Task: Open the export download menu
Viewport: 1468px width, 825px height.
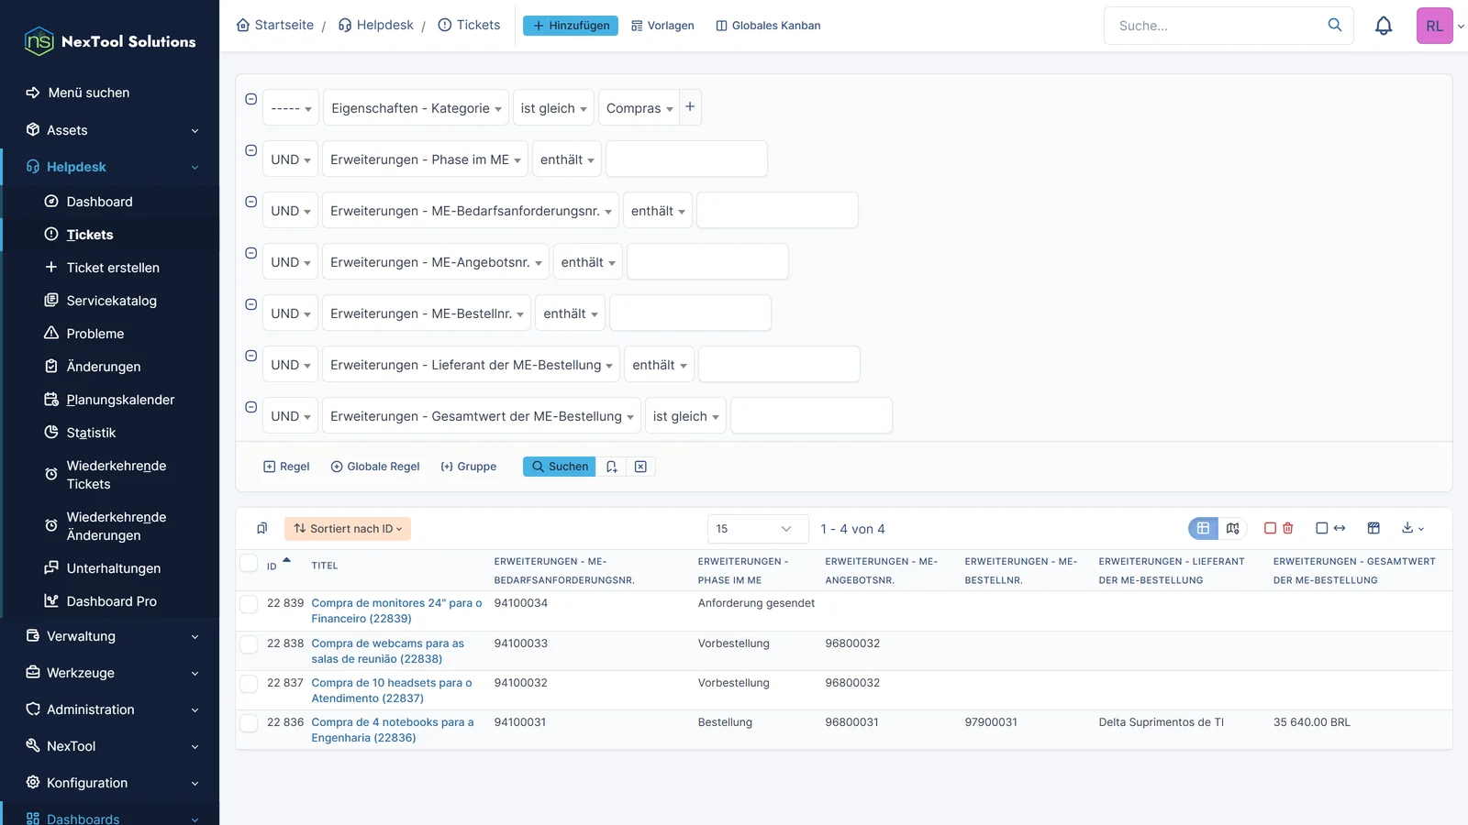Action: click(x=1413, y=528)
